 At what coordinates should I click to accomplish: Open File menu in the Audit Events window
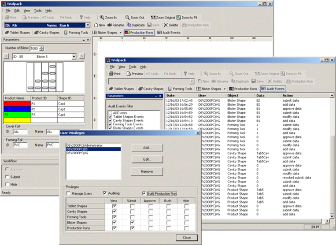coord(112,67)
